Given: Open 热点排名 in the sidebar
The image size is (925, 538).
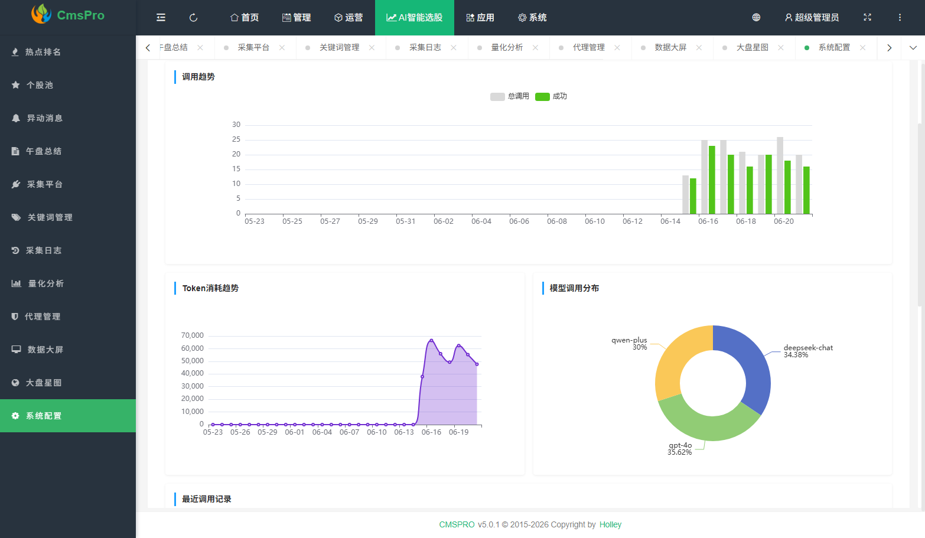Looking at the screenshot, I should coord(68,52).
